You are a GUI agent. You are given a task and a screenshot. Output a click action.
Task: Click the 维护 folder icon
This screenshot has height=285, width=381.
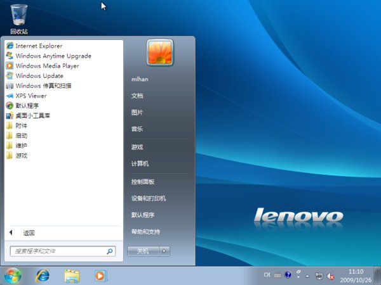(10, 146)
